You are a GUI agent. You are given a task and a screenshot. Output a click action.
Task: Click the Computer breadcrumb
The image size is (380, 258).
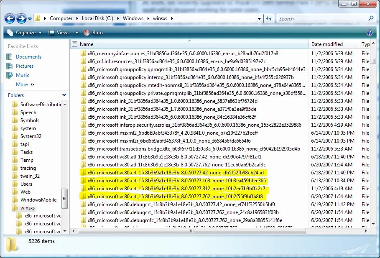pos(61,18)
